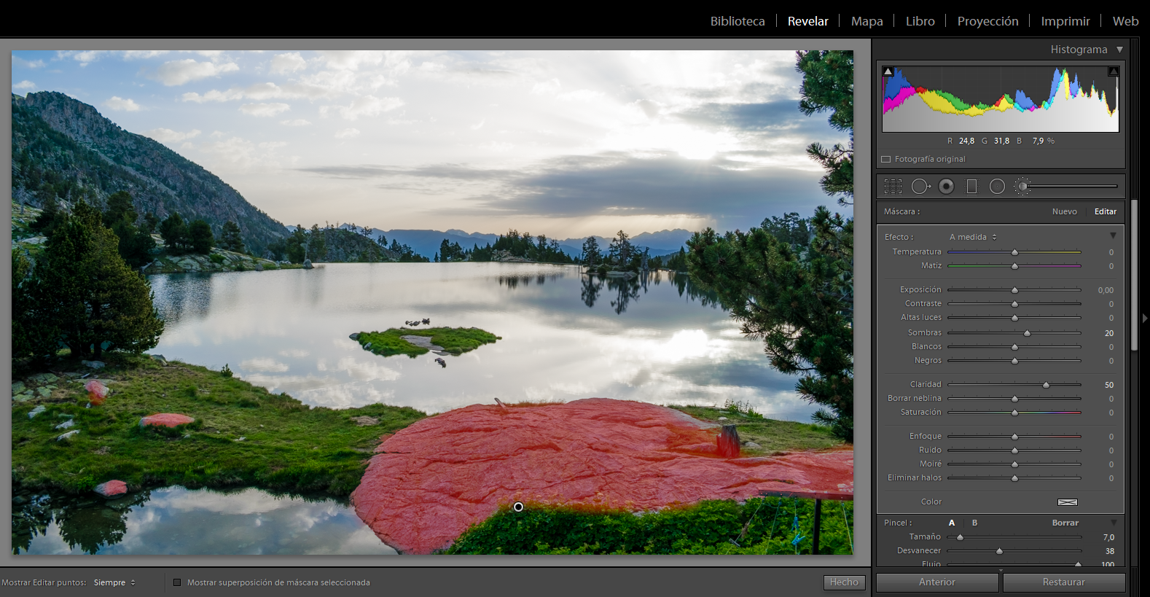This screenshot has height=597, width=1150.
Task: Click the adjustment brush pin on photo
Action: tap(518, 507)
